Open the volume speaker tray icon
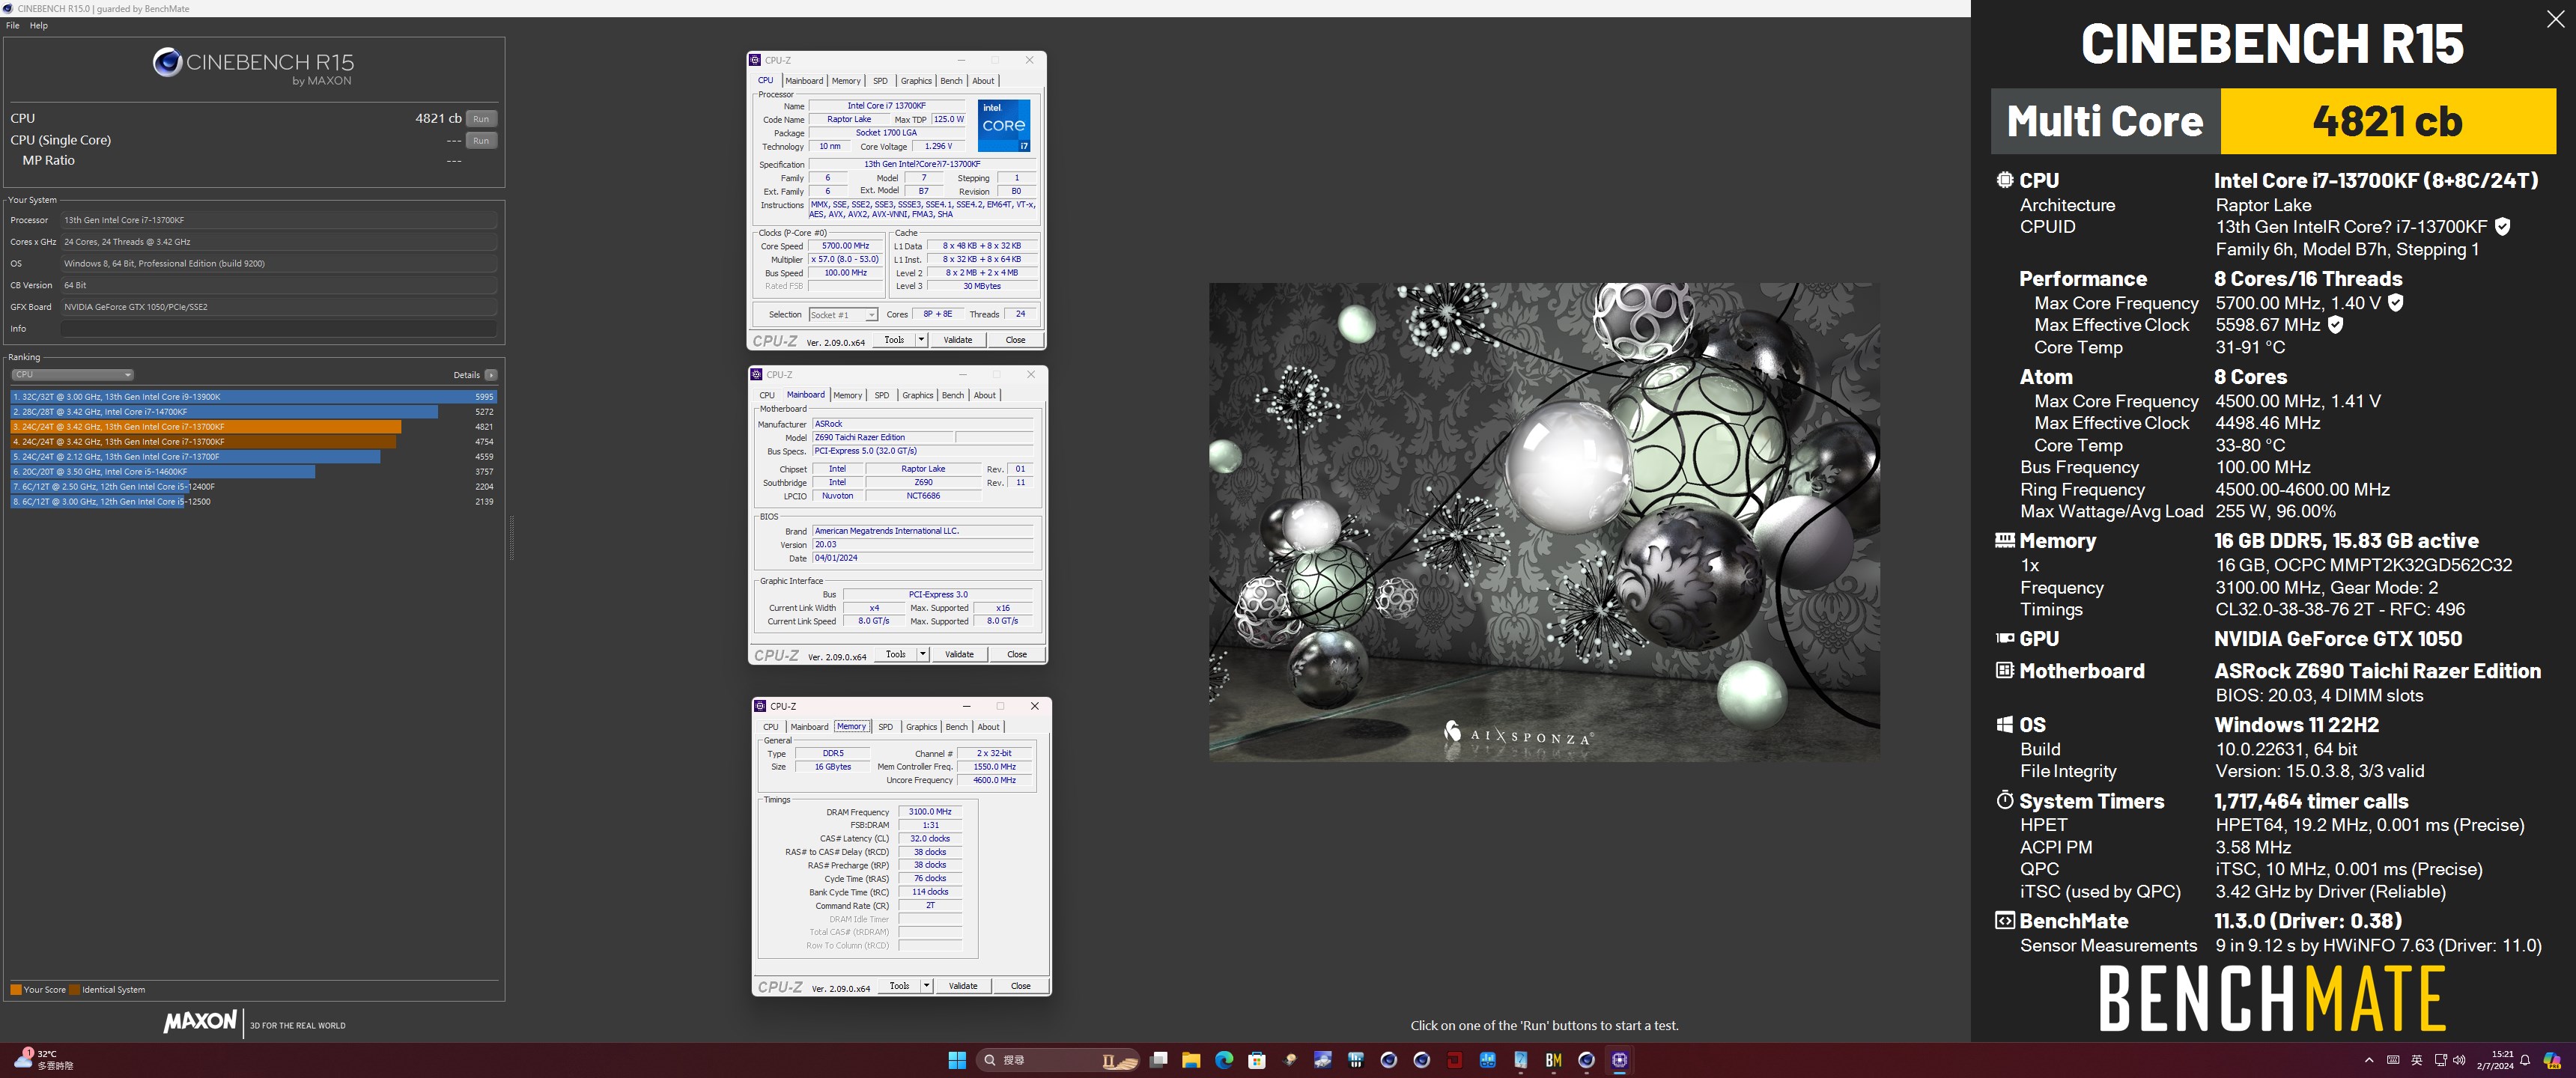The height and width of the screenshot is (1078, 2576). point(2459,1060)
